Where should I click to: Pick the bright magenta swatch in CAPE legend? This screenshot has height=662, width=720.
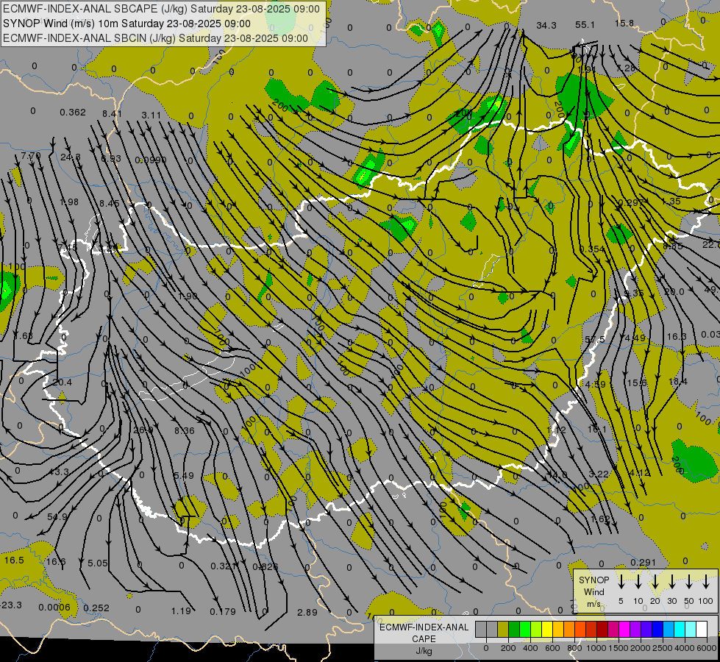(x=624, y=629)
